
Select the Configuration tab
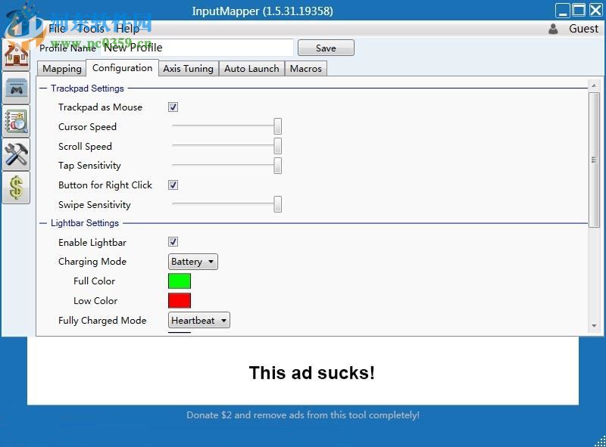[122, 68]
